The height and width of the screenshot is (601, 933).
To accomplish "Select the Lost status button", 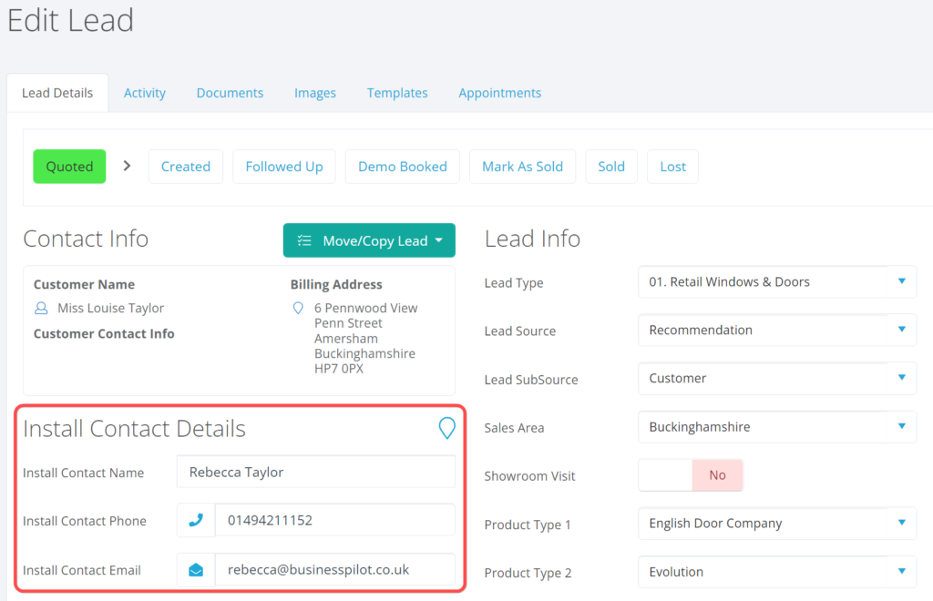I will click(672, 167).
